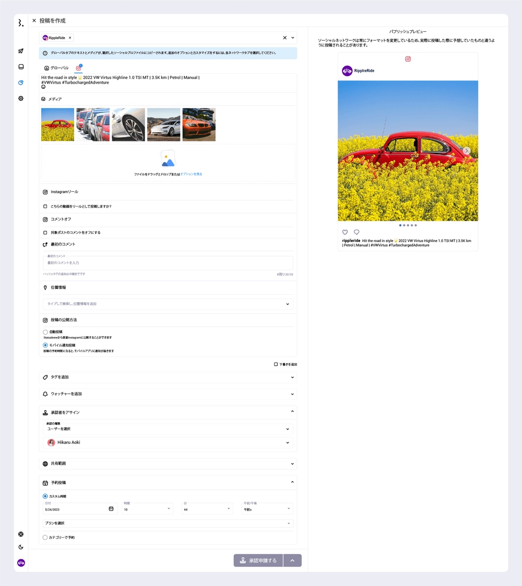
Task: Toggle dark mode moon icon
Action: [21, 547]
